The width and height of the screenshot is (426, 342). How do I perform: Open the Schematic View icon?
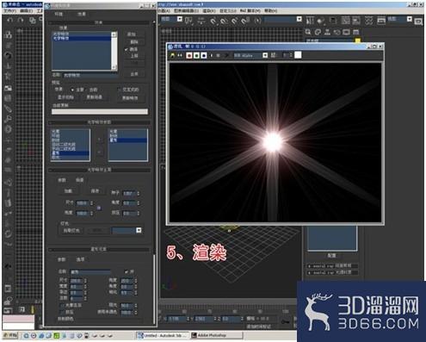click(356, 21)
